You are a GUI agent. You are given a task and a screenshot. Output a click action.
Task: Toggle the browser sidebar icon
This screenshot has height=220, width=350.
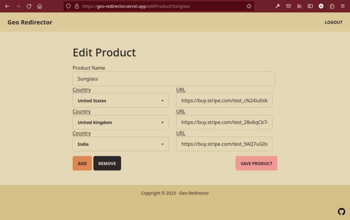pos(310,6)
